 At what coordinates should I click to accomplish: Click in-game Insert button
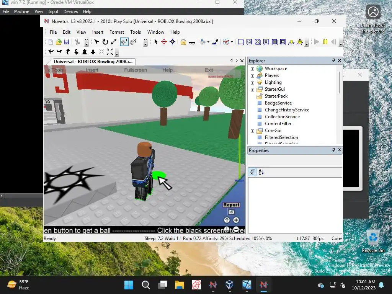point(92,70)
